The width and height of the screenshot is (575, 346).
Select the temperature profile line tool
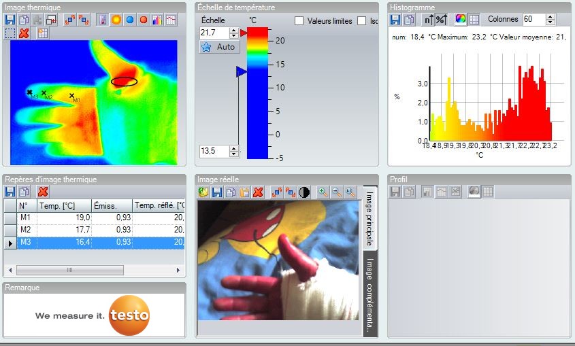171,20
